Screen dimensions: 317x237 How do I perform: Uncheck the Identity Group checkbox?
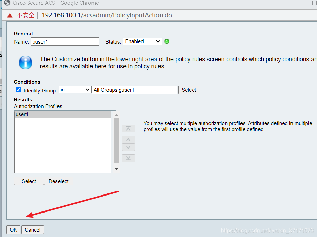tap(18, 90)
